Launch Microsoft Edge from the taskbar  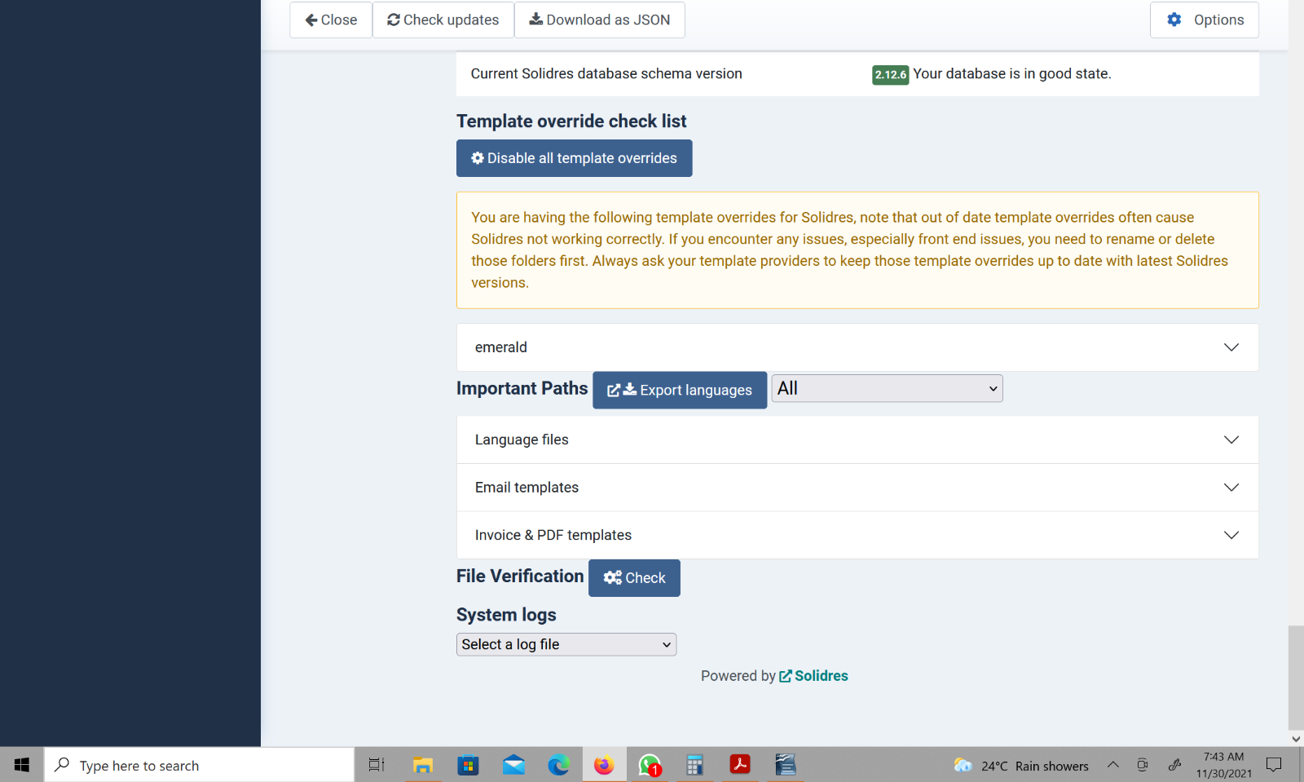pos(558,765)
